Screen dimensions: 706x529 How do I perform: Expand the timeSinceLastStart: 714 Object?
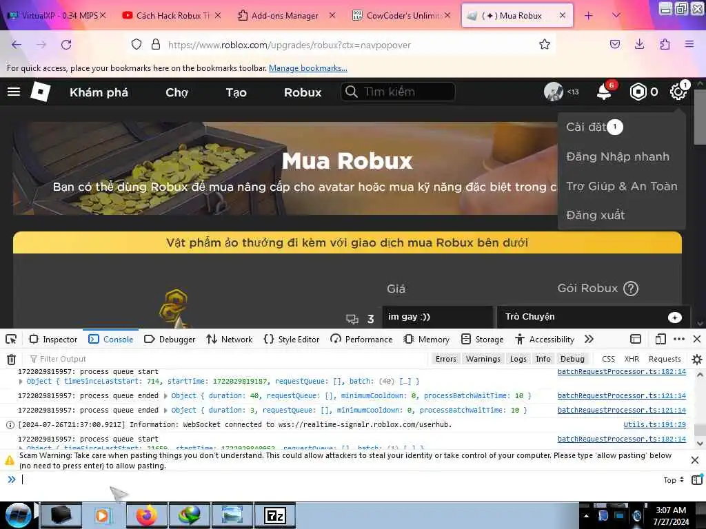21,382
